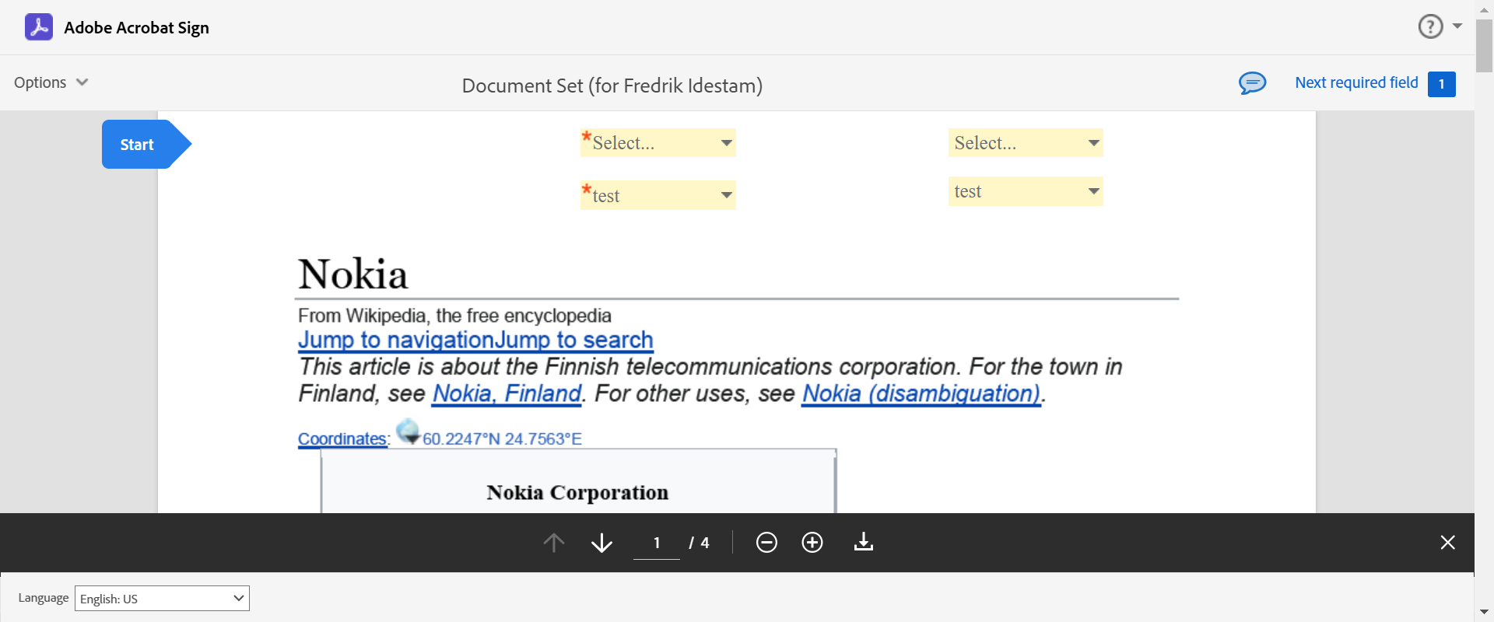Open the right test dropdown
1494x622 pixels.
(x=1026, y=191)
